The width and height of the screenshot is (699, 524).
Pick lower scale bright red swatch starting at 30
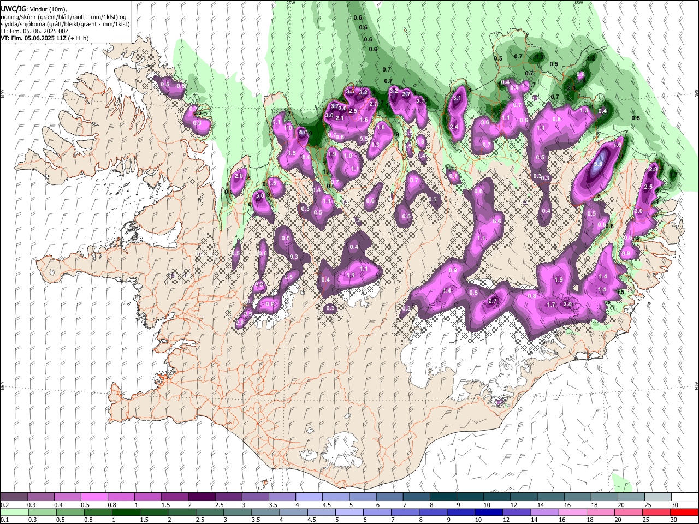(x=685, y=512)
